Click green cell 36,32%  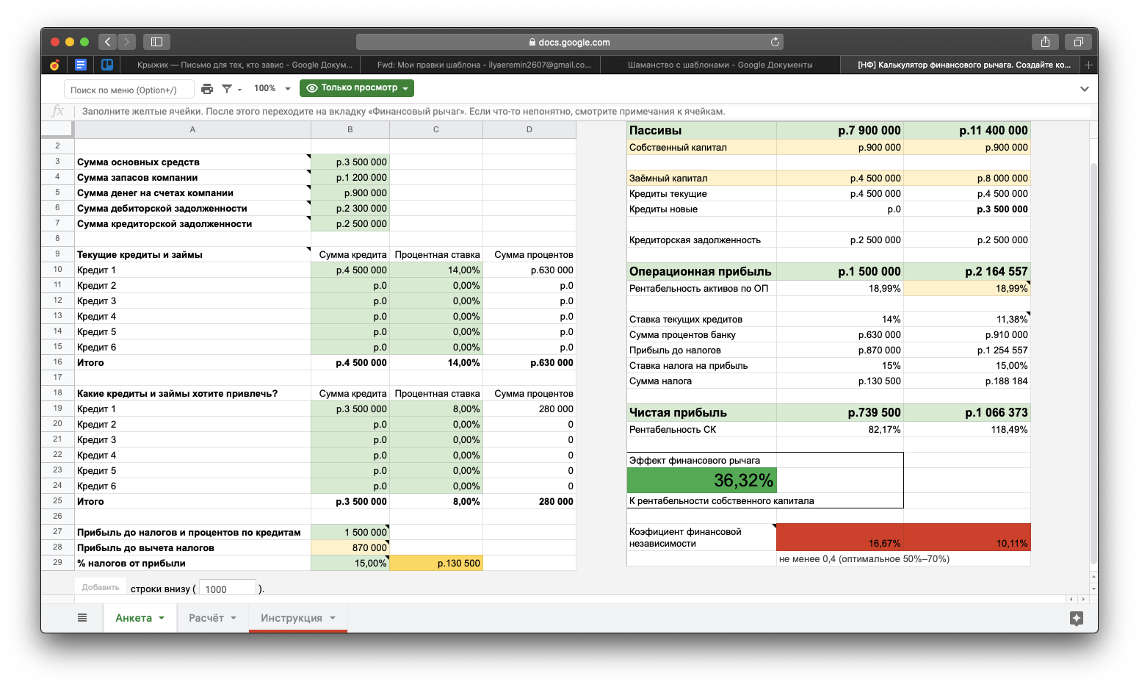(701, 481)
